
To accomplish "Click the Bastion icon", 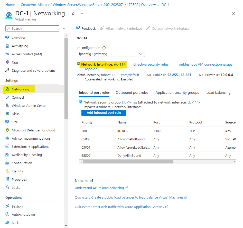I will tap(7, 206).
